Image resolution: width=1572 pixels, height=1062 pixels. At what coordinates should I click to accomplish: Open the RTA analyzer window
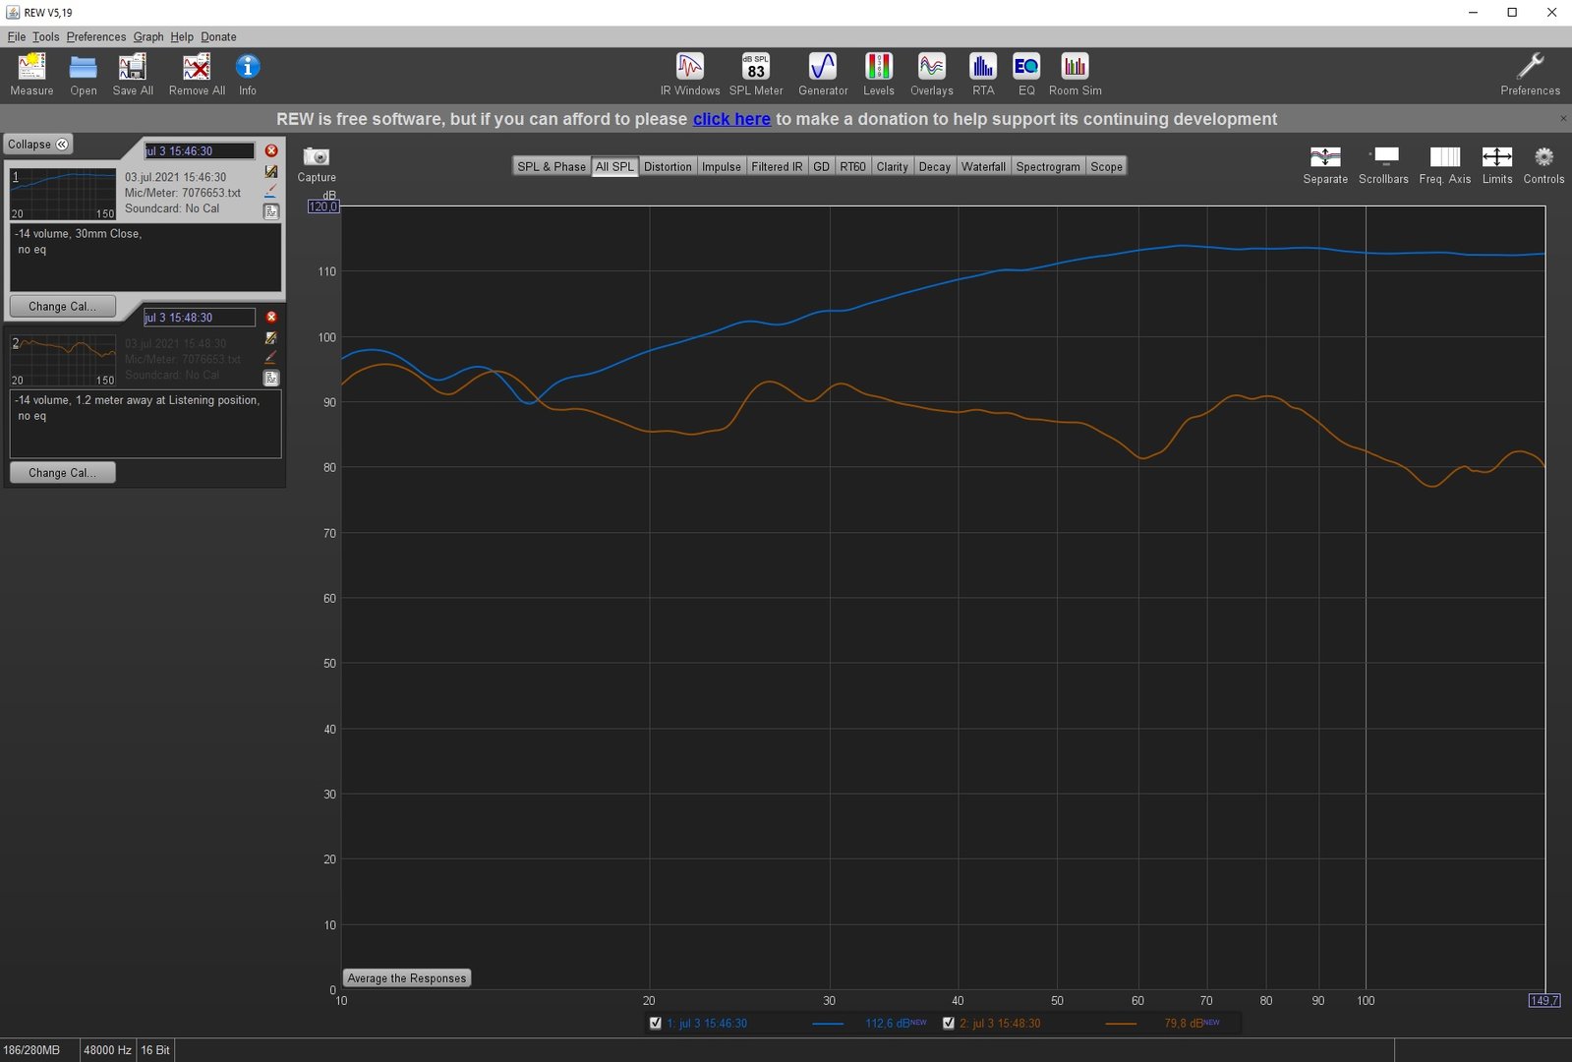pyautogui.click(x=982, y=67)
